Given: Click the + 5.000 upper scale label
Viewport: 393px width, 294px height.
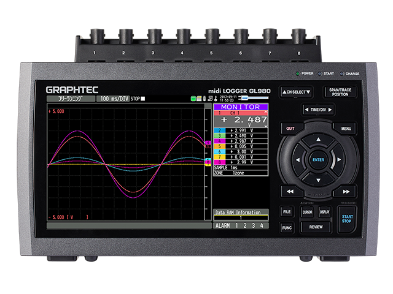Looking at the screenshot, I should 56,111.
